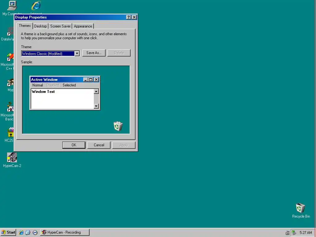Click Cancel to dismiss the dialog
Image resolution: width=316 pixels, height=237 pixels.
pos(99,145)
